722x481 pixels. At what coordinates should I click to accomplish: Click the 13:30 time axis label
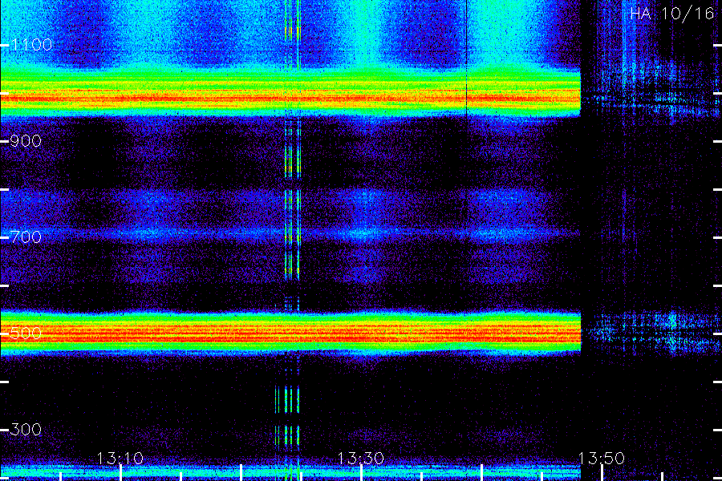(x=360, y=458)
